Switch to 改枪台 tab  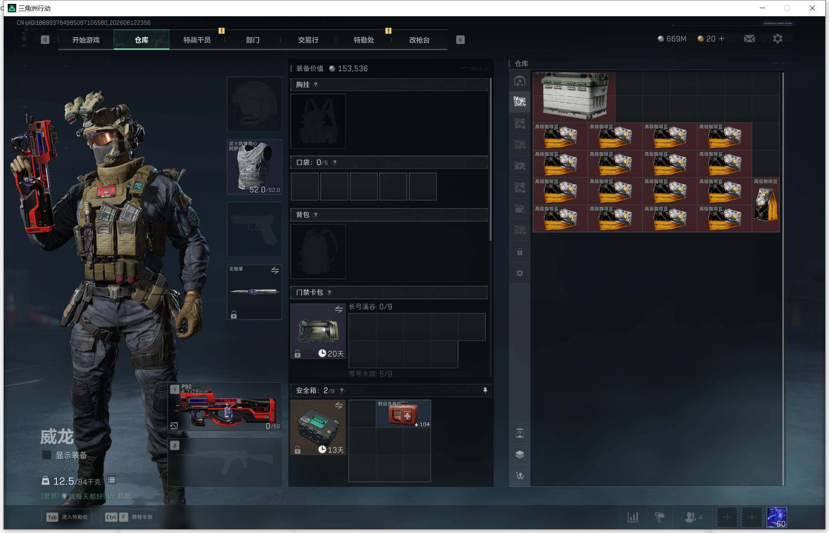[x=419, y=40]
